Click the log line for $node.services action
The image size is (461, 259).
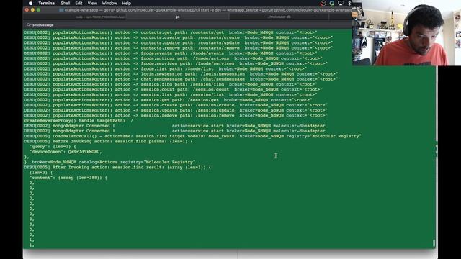coord(176,64)
